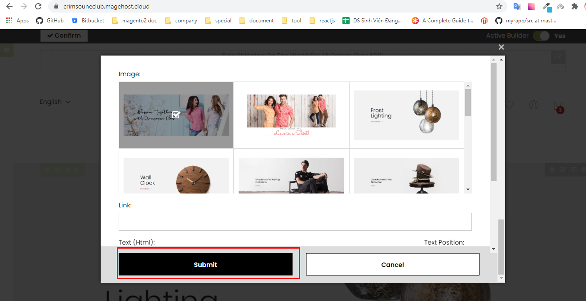Confirm the builder changes

(x=64, y=35)
